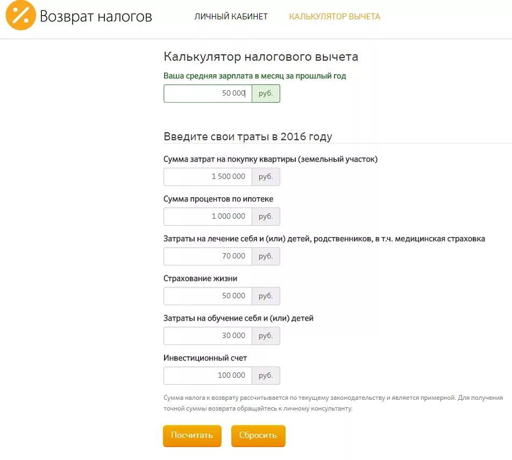This screenshot has height=460, width=512.
Task: Select the mortgage interest amount field
Action: click(x=208, y=217)
